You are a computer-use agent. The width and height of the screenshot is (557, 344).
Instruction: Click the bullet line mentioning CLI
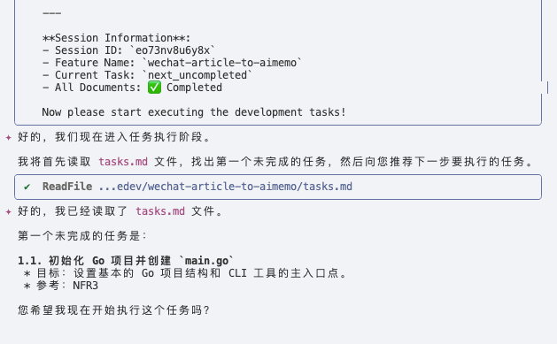tap(185, 273)
